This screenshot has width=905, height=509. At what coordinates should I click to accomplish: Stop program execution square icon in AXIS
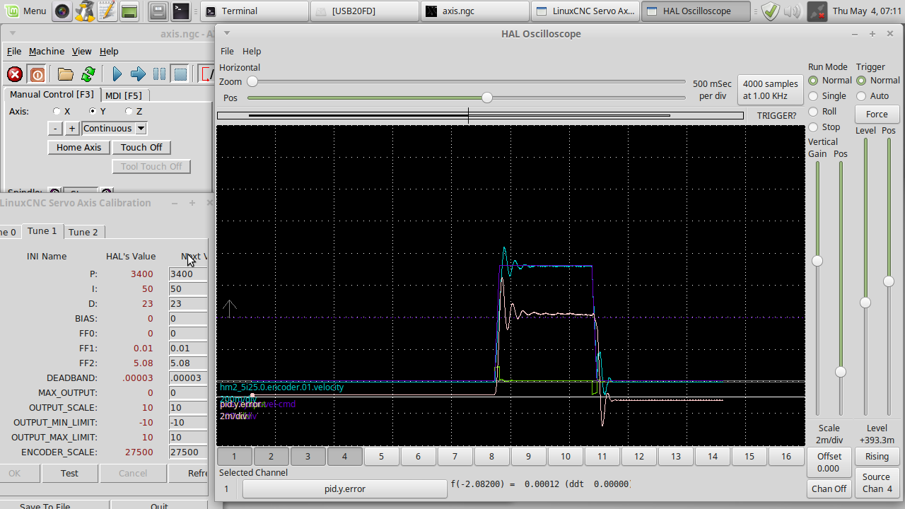coord(181,74)
